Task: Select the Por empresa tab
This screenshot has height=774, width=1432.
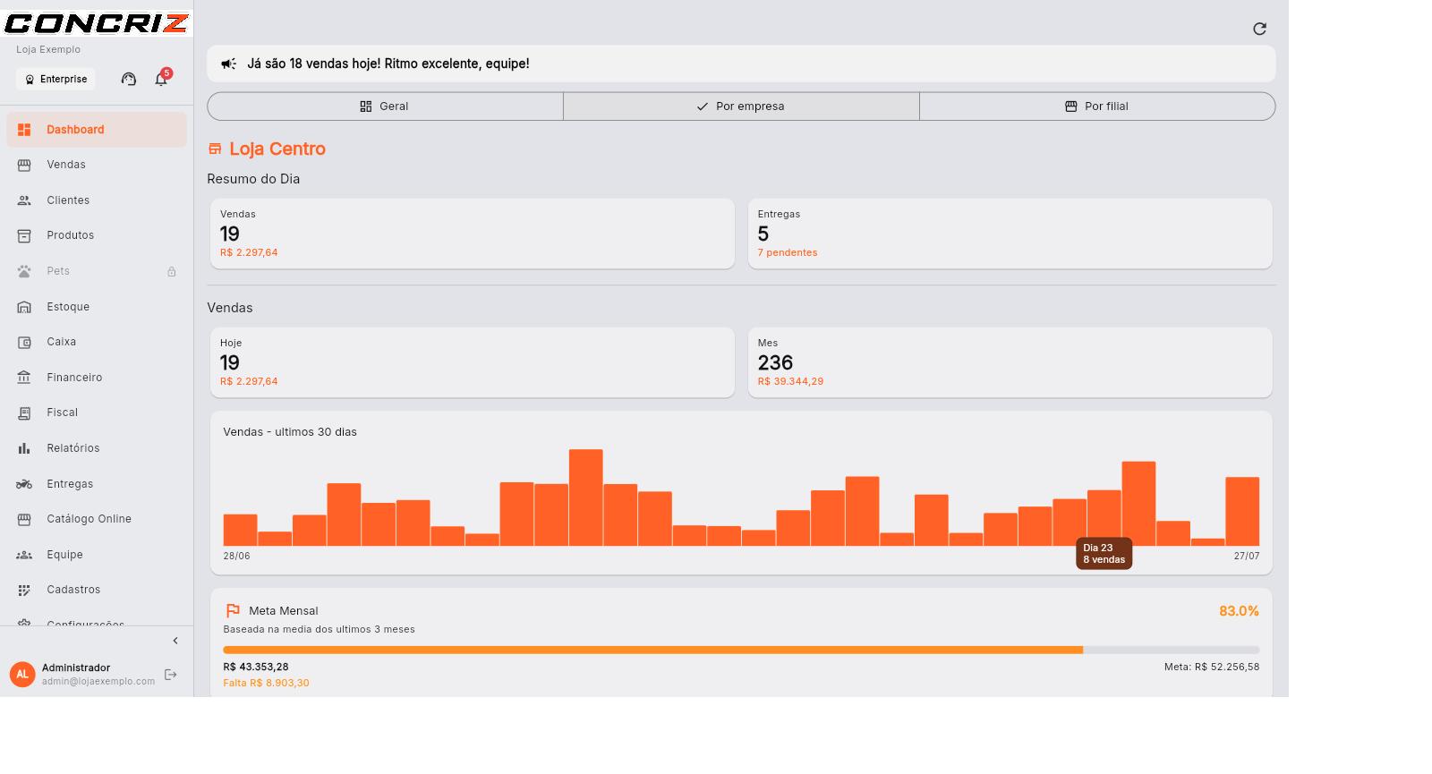Action: (x=741, y=106)
